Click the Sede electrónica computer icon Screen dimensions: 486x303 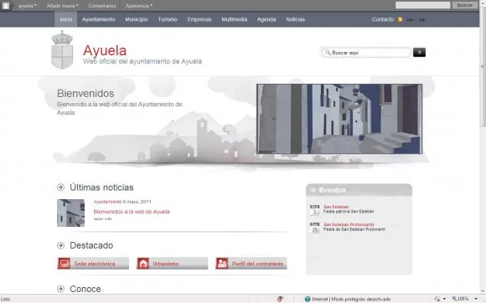tap(65, 264)
